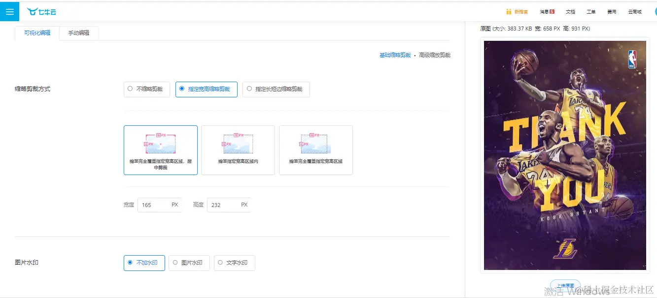This screenshot has width=657, height=298.
Task: Select the 文字水印 radio option
Action: (235, 263)
